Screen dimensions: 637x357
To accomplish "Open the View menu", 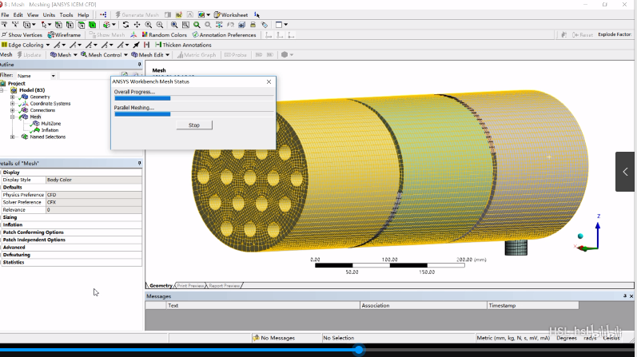I will pos(33,14).
